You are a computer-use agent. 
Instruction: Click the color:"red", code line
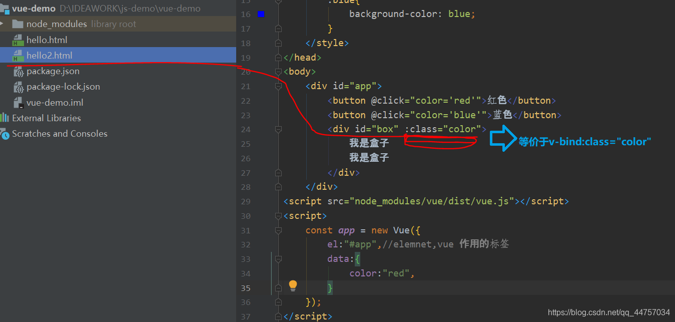point(382,273)
